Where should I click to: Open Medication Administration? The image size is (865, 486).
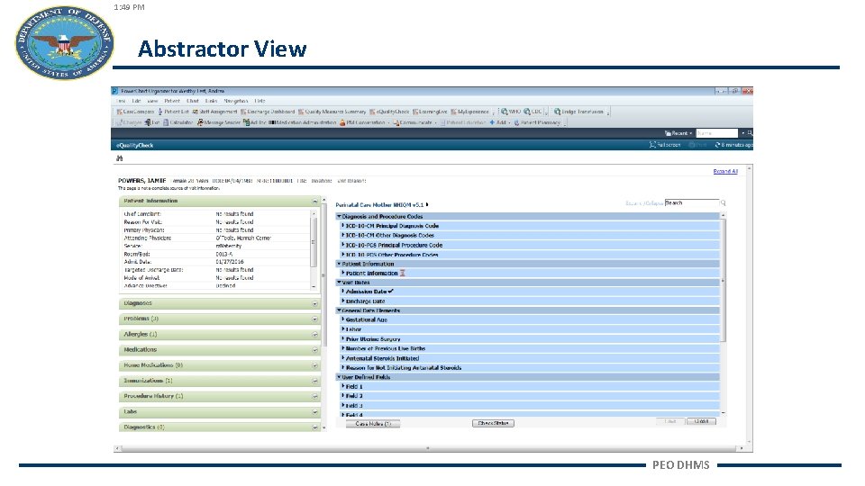click(303, 122)
